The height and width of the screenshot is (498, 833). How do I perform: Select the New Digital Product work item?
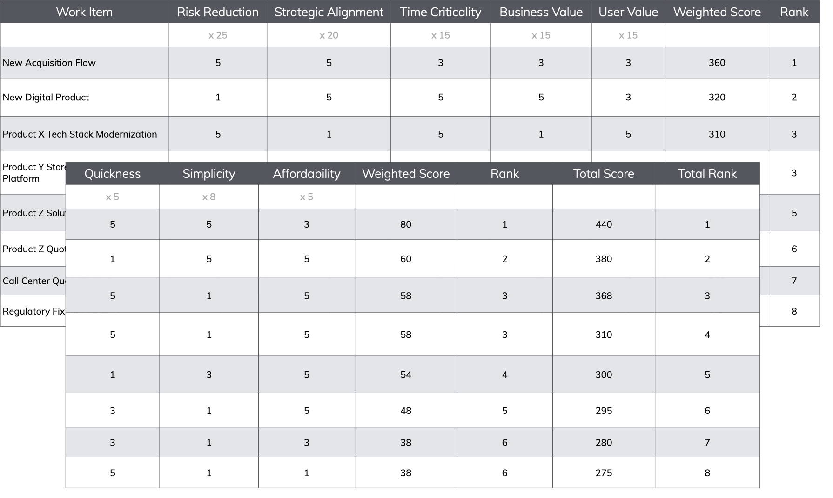point(84,97)
